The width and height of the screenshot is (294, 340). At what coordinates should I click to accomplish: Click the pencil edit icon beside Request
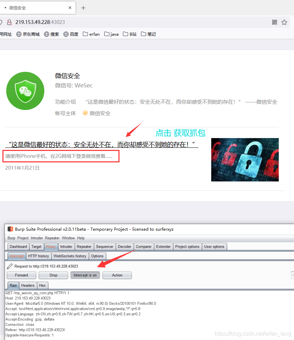point(10,266)
